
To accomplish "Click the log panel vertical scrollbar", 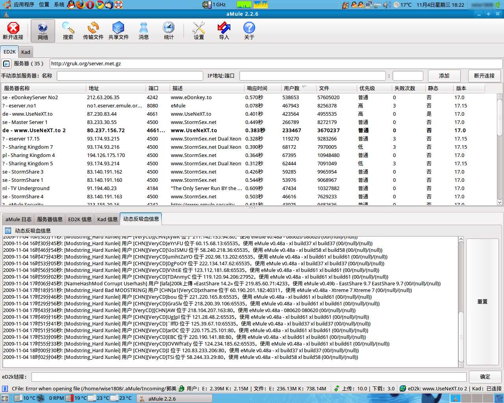I will click(x=461, y=301).
